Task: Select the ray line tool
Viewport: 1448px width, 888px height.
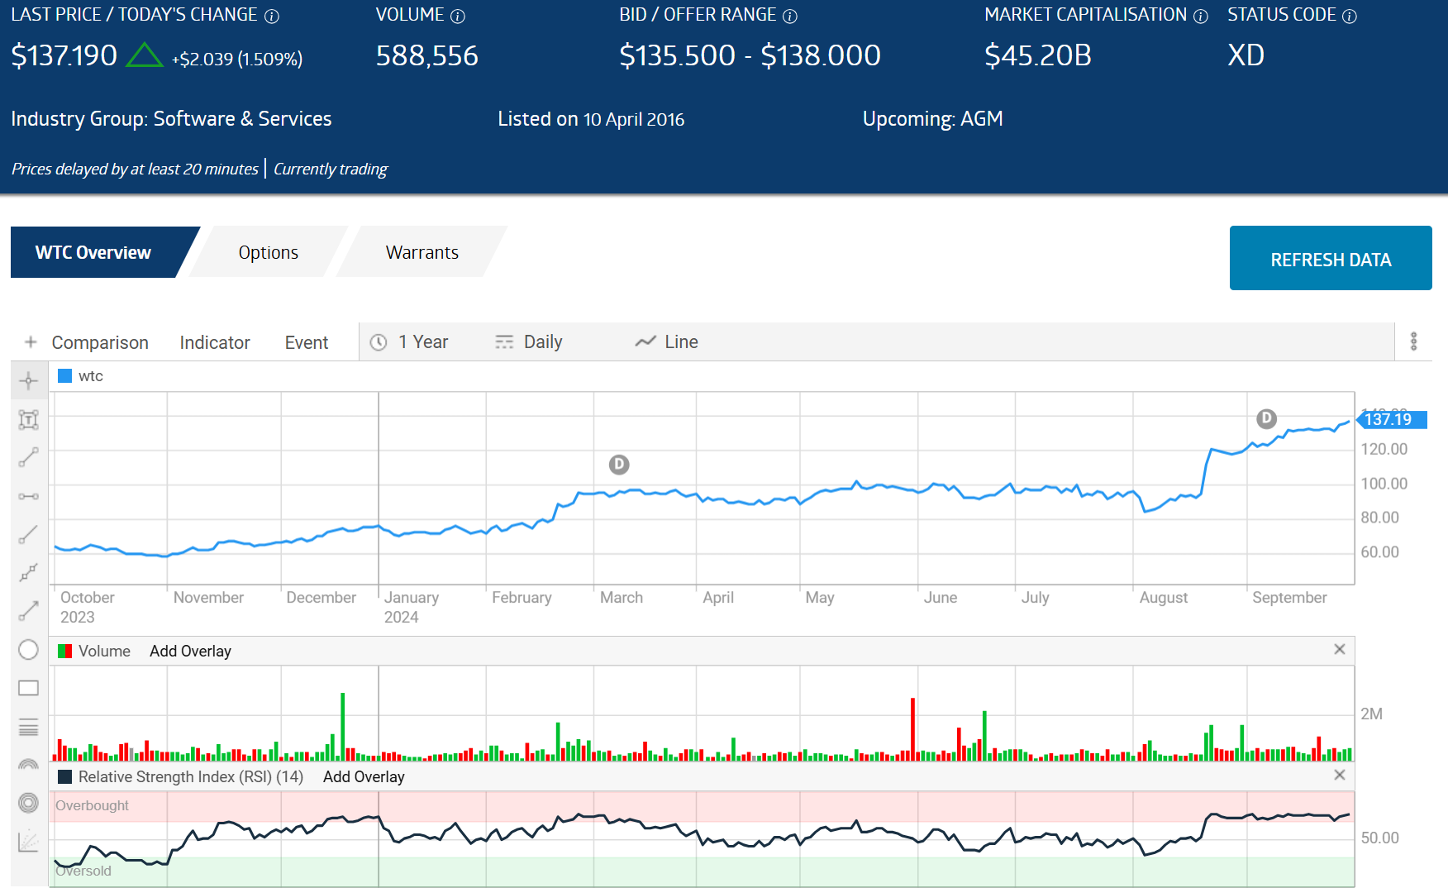Action: pos(29,535)
